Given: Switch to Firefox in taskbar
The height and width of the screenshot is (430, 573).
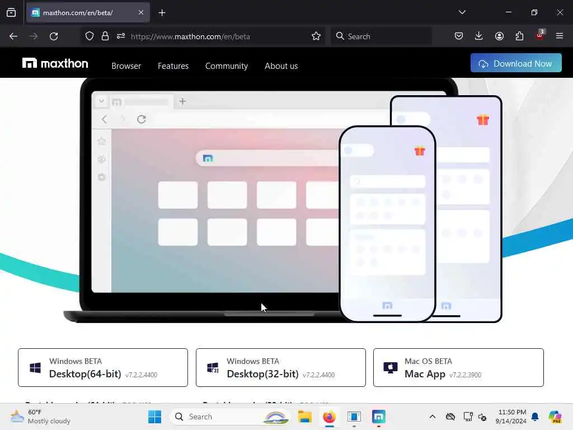Looking at the screenshot, I should (x=329, y=417).
